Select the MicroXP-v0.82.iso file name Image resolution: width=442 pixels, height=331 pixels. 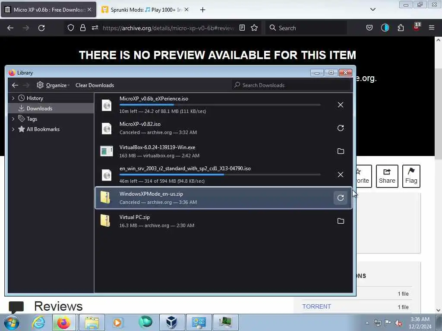[x=140, y=124]
